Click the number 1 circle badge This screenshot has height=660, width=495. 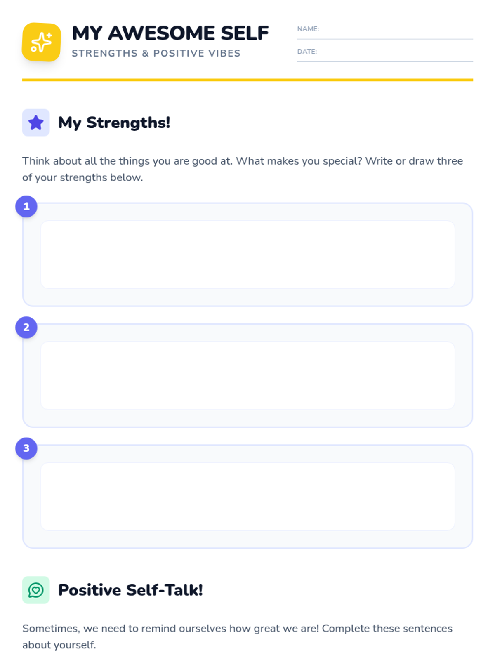(x=26, y=206)
